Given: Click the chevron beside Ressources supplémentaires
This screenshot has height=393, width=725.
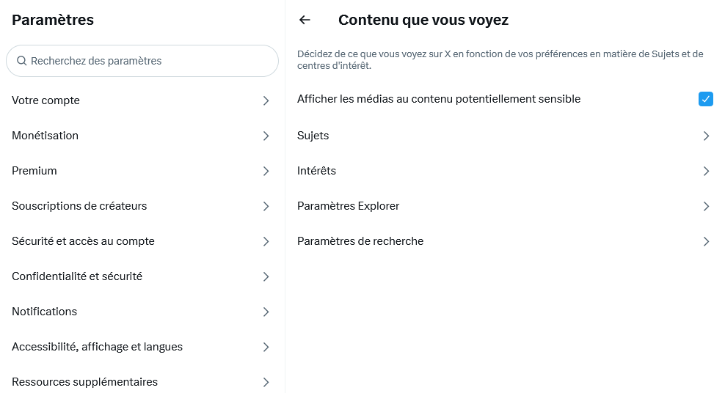Looking at the screenshot, I should pyautogui.click(x=266, y=382).
